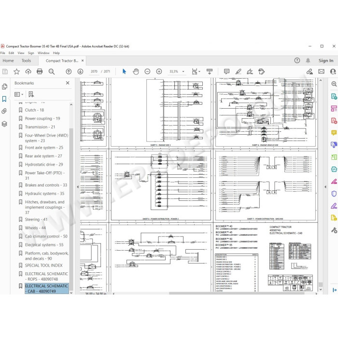Screen dimensions: 338x338
Task: Click the document vertical scrollbar thumb
Action: [321, 285]
